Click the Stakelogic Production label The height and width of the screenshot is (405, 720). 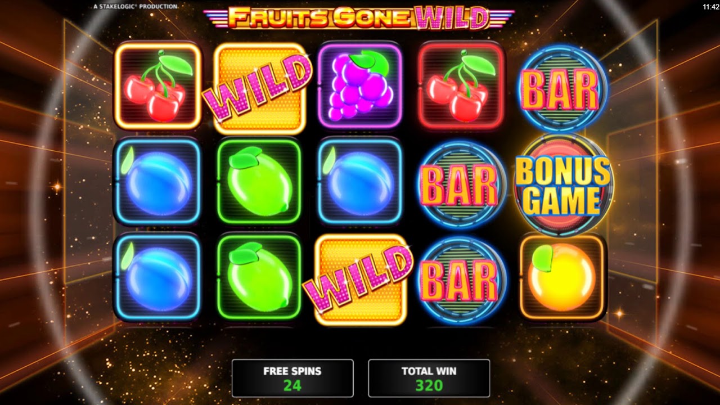(136, 6)
